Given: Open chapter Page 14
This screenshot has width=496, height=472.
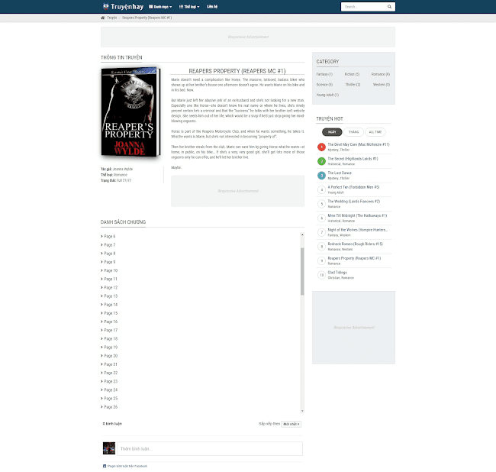Looking at the screenshot, I should click(111, 305).
